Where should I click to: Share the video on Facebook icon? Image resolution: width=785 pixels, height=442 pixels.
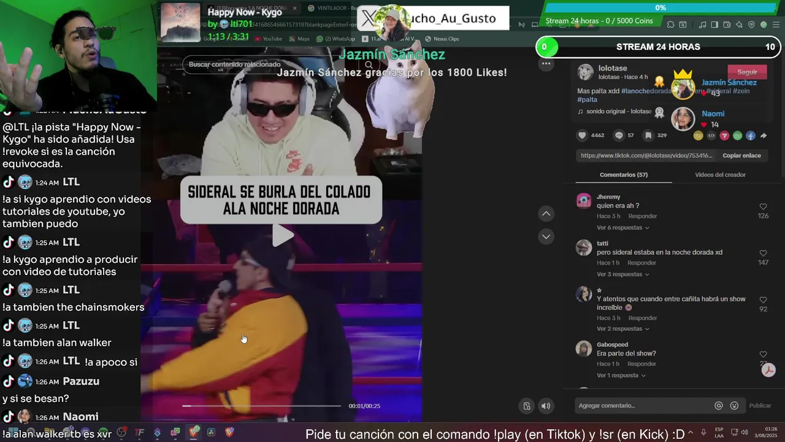pyautogui.click(x=750, y=136)
